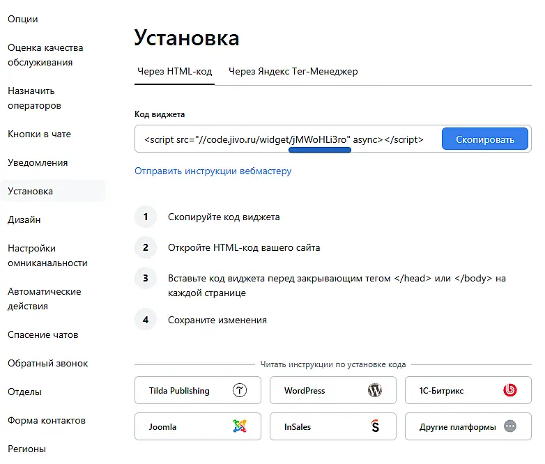Switch to the Через HTML-код tab

tap(174, 72)
